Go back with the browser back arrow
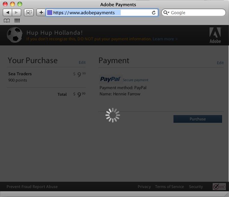Screen dimensions: 229x197 [7, 12]
